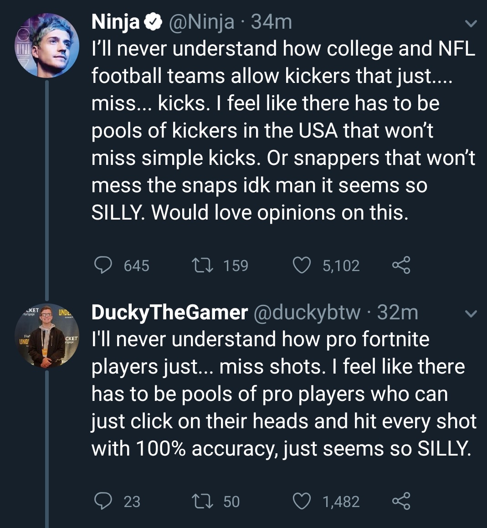The image size is (487, 528).
Task: Share Ninja's tweet using share icon
Action: point(401,265)
